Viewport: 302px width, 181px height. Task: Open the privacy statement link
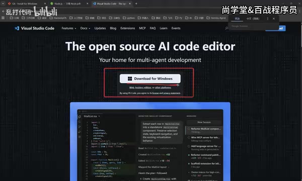click(172, 93)
